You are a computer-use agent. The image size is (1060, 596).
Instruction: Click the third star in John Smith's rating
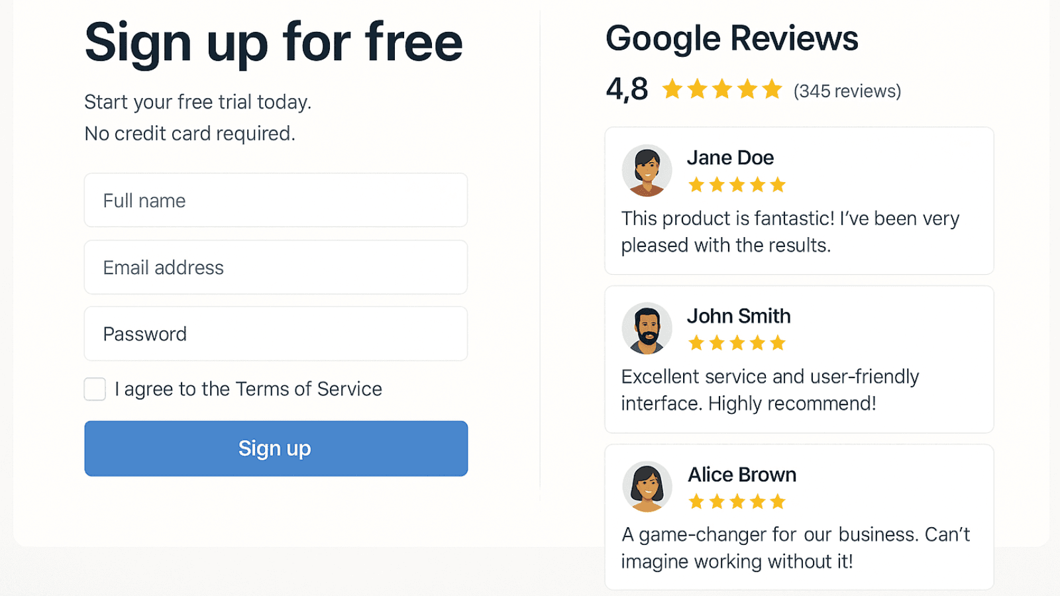[737, 343]
